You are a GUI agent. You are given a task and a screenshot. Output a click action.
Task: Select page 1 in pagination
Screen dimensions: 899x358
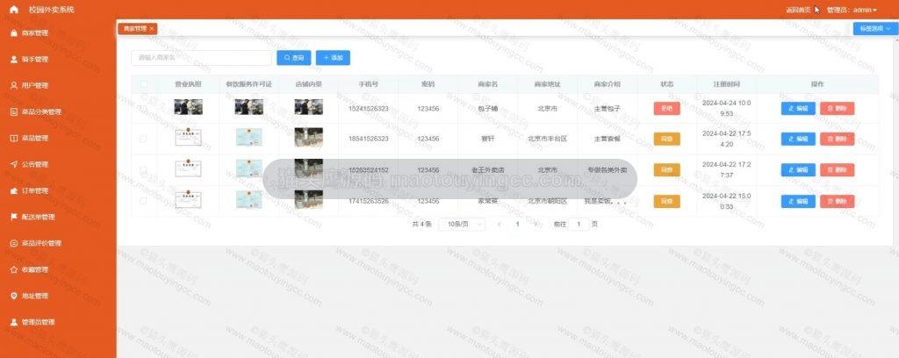(518, 225)
